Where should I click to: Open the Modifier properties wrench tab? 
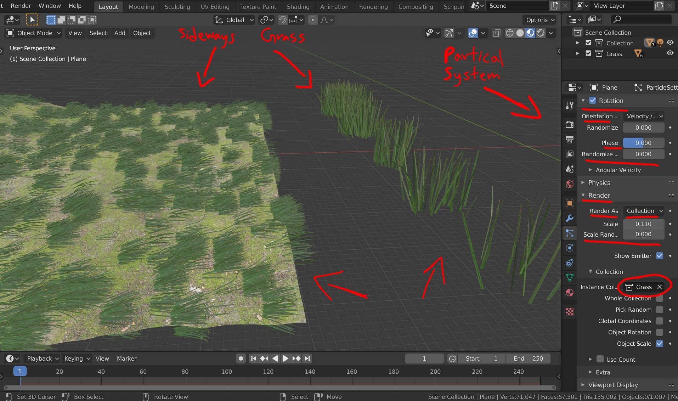point(570,218)
